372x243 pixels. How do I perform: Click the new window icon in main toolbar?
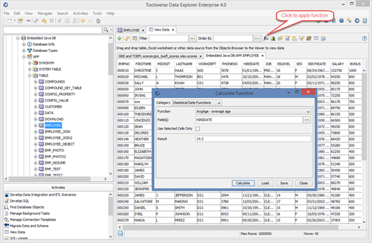coord(9,21)
